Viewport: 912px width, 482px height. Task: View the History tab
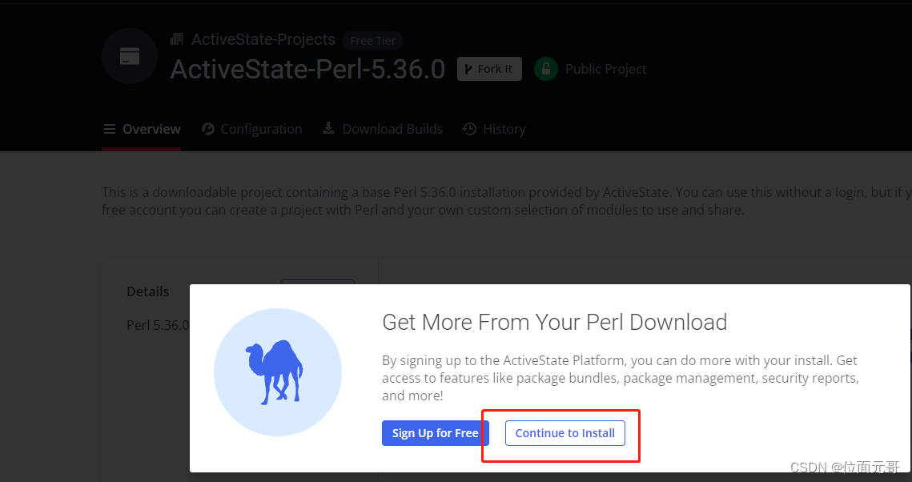(x=502, y=129)
